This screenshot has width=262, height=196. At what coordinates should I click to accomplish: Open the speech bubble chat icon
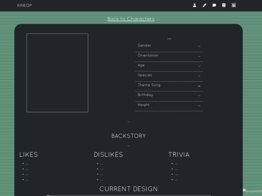coord(214,5)
